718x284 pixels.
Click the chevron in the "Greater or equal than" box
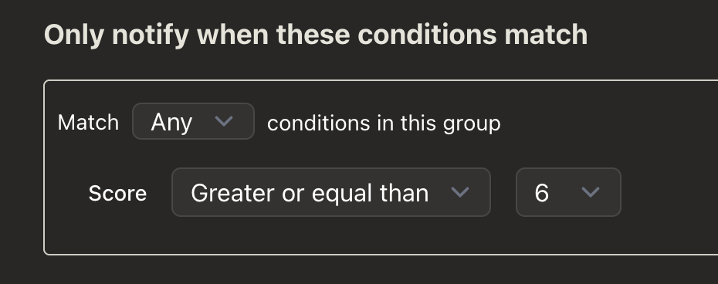(x=459, y=192)
